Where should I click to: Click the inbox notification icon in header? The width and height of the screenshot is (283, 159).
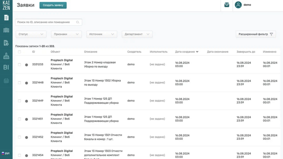point(227,5)
